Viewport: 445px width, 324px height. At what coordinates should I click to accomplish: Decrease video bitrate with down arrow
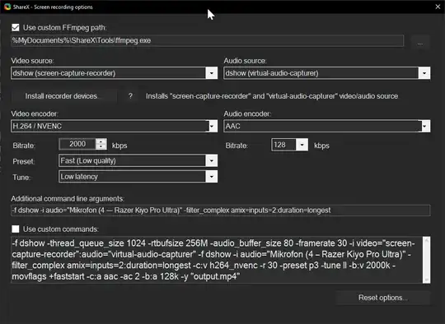(101, 146)
